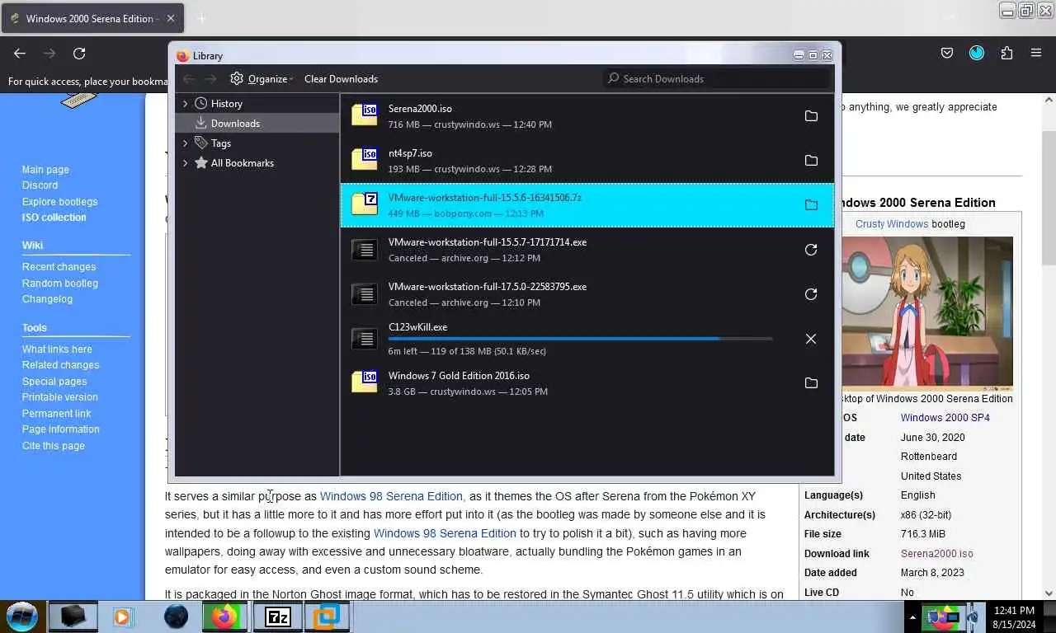Click Clear Downloads button
Screen dimensions: 1056x633
point(341,79)
